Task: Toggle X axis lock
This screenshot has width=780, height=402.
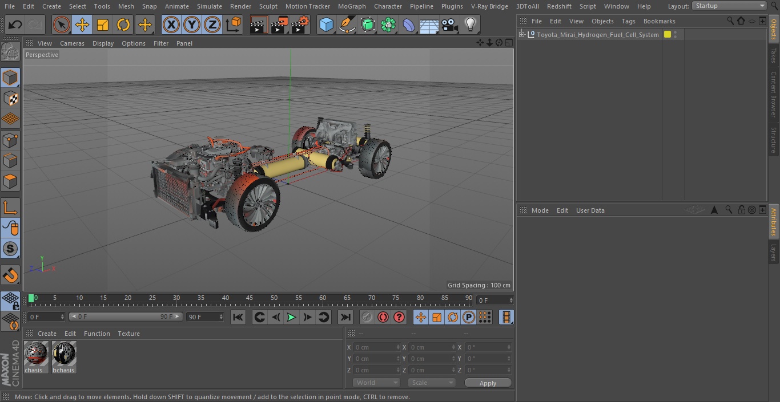Action: (x=171, y=25)
